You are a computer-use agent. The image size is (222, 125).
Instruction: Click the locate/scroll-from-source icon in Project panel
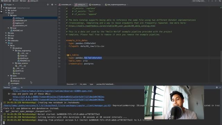coord(48,5)
